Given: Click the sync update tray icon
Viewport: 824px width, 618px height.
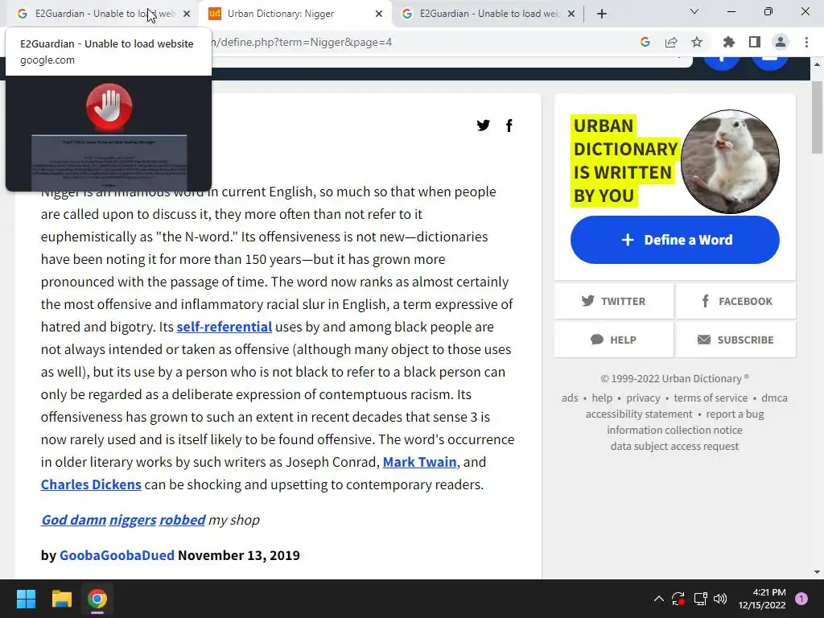Looking at the screenshot, I should tap(678, 599).
